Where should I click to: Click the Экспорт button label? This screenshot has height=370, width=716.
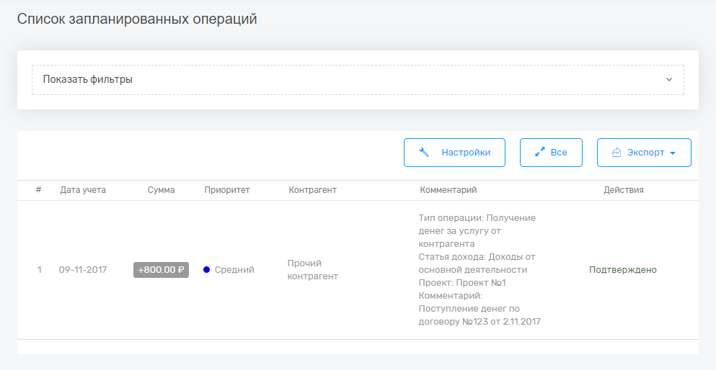pos(645,153)
